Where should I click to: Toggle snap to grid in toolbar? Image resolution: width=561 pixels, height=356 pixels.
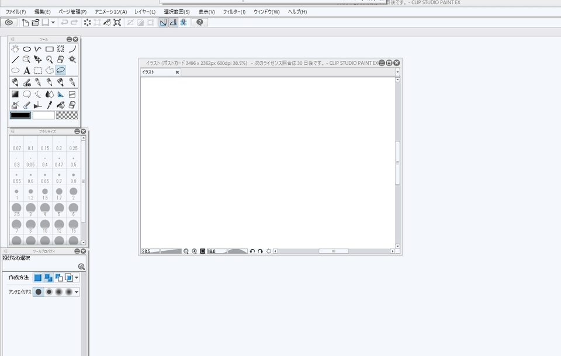183,22
